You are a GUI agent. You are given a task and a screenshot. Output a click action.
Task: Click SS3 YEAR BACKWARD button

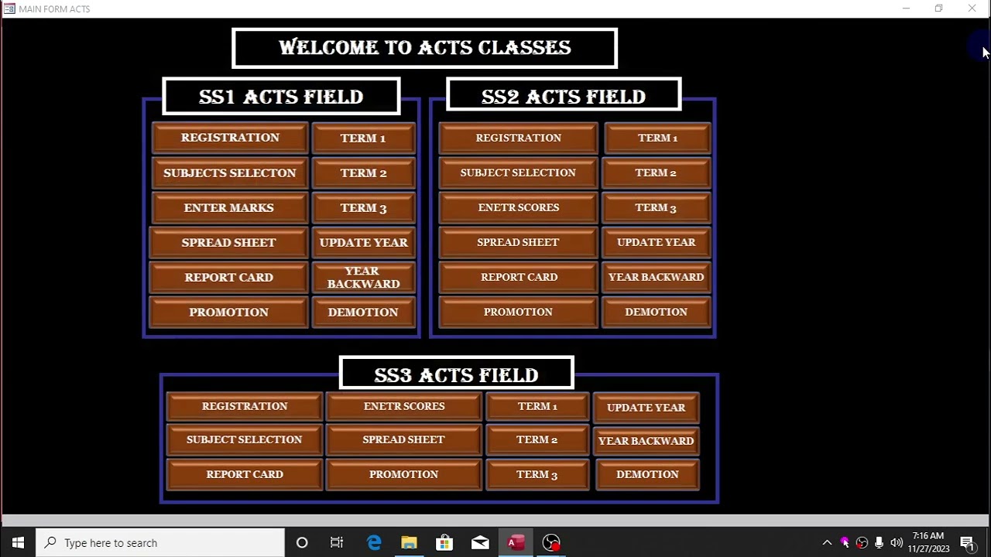point(646,441)
